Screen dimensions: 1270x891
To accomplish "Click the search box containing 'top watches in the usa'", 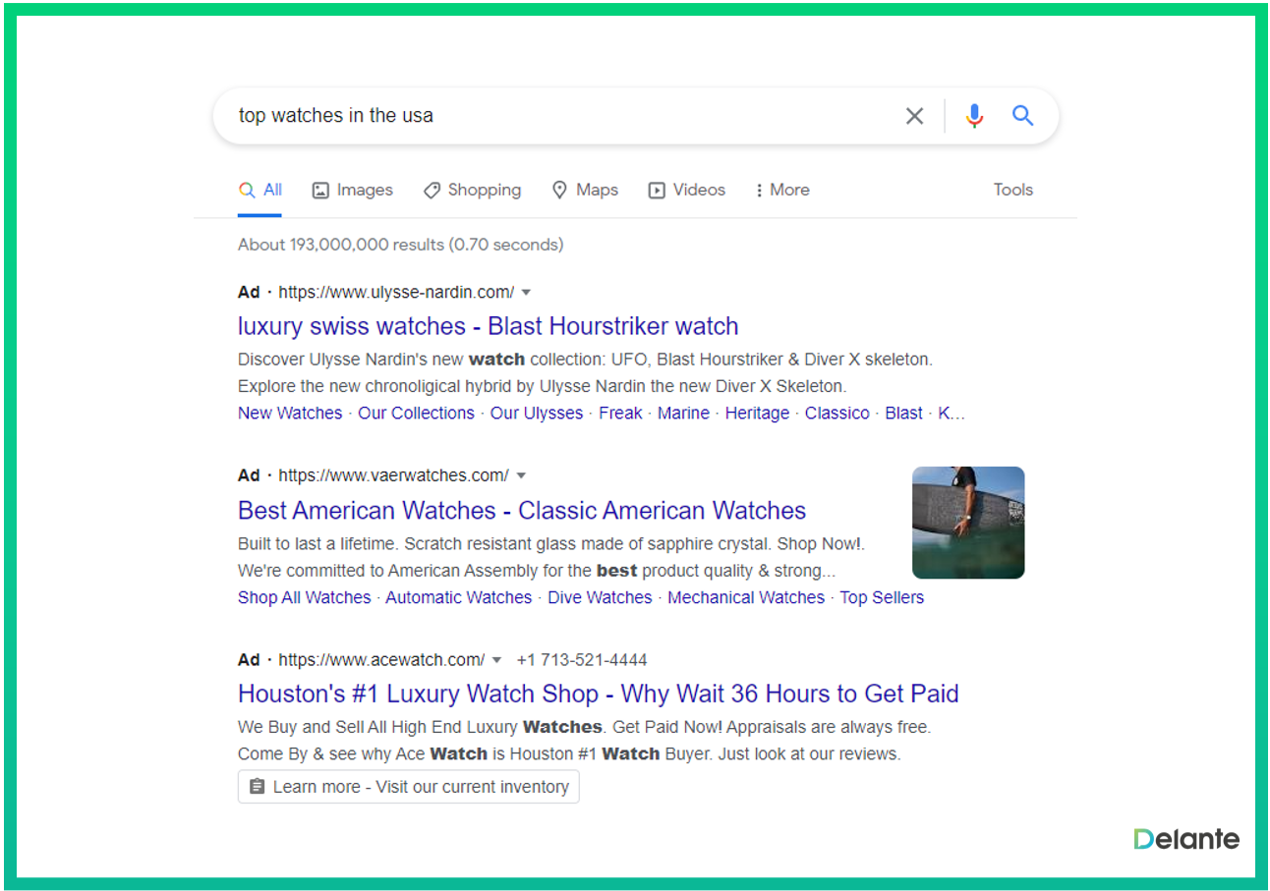I will click(x=636, y=116).
